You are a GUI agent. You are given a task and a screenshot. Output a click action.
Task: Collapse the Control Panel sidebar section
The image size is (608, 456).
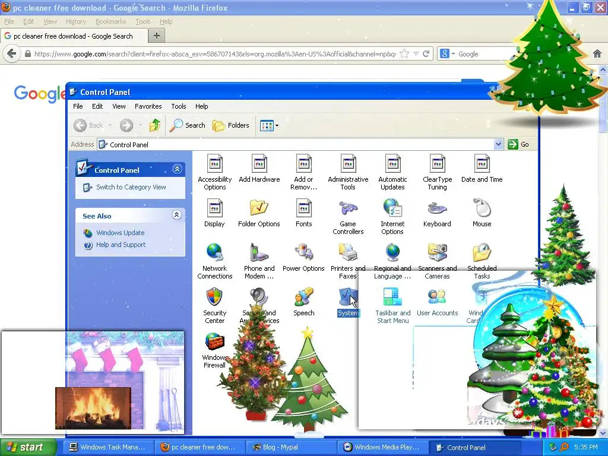coord(177,169)
